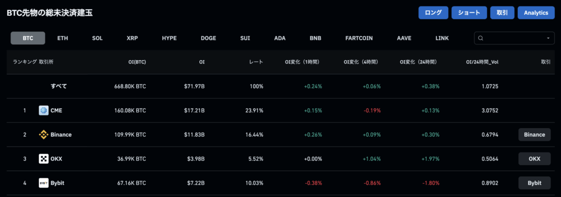Click the CME exchange logo icon

tap(44, 111)
